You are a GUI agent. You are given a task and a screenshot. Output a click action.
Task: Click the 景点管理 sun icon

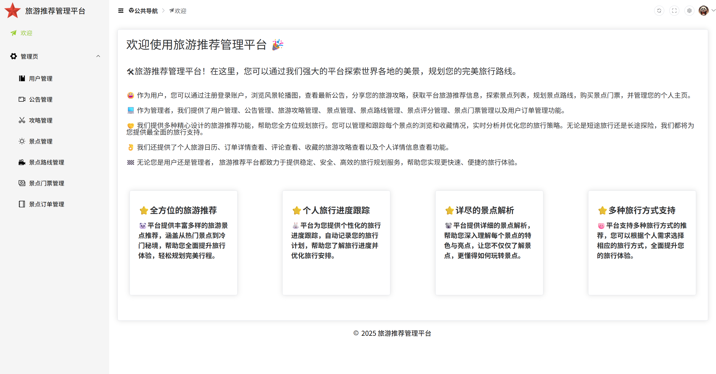[22, 141]
